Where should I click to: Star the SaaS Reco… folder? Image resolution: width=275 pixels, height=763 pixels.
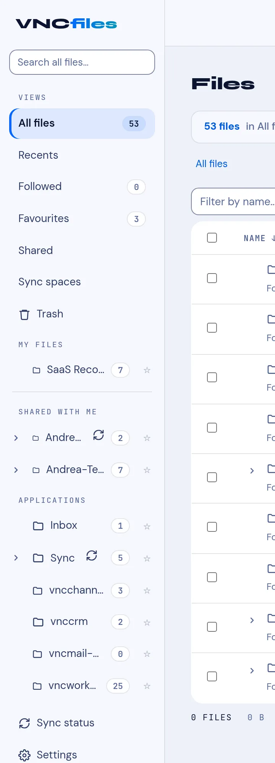coord(147,370)
